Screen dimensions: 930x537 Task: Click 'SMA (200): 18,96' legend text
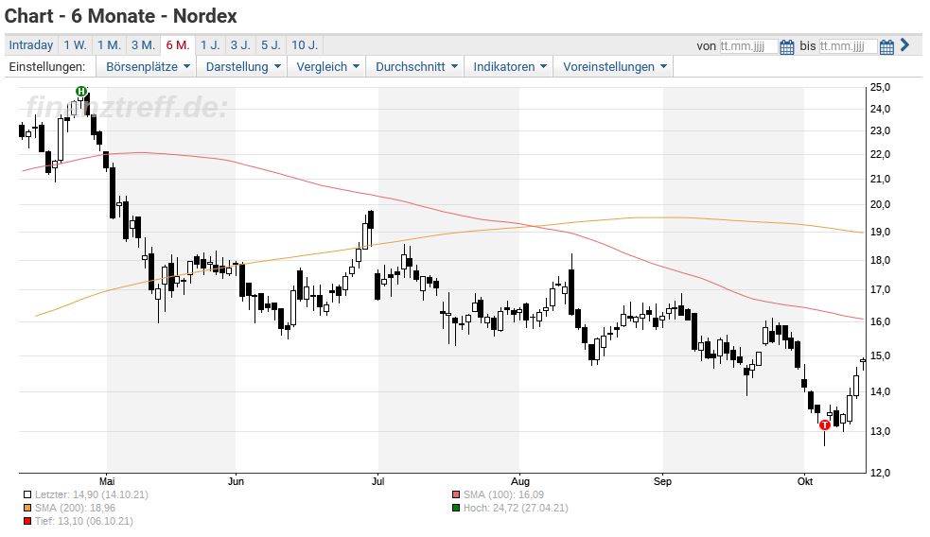(76, 508)
